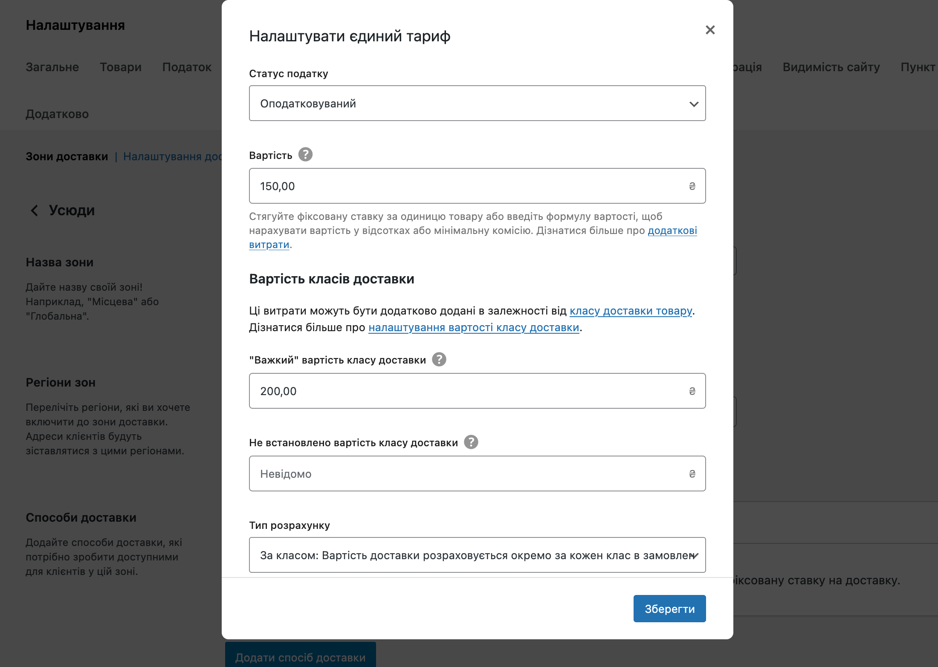This screenshot has width=938, height=667.
Task: Click the Назва зони heading
Action: 59,262
